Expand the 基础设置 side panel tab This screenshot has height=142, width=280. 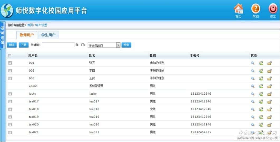[3, 35]
